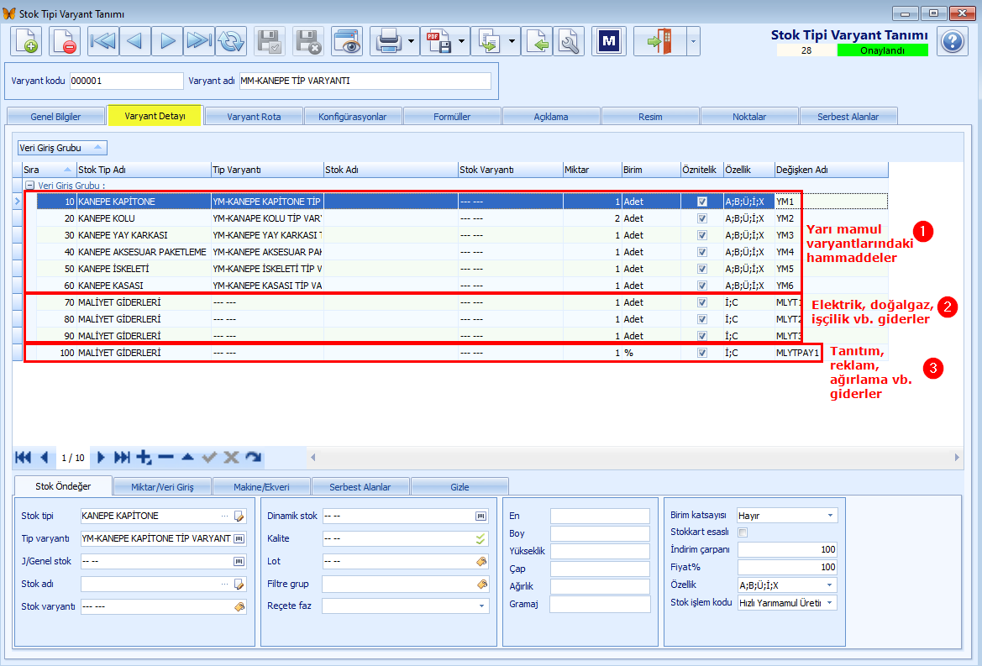Open the Özellik dropdown in bottom panel
Screen dimensions: 982x666
point(831,585)
